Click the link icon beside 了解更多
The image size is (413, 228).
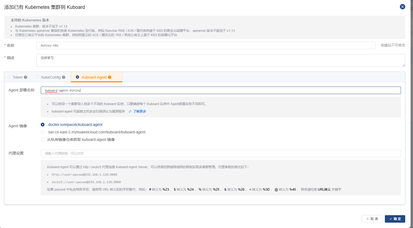130,111
